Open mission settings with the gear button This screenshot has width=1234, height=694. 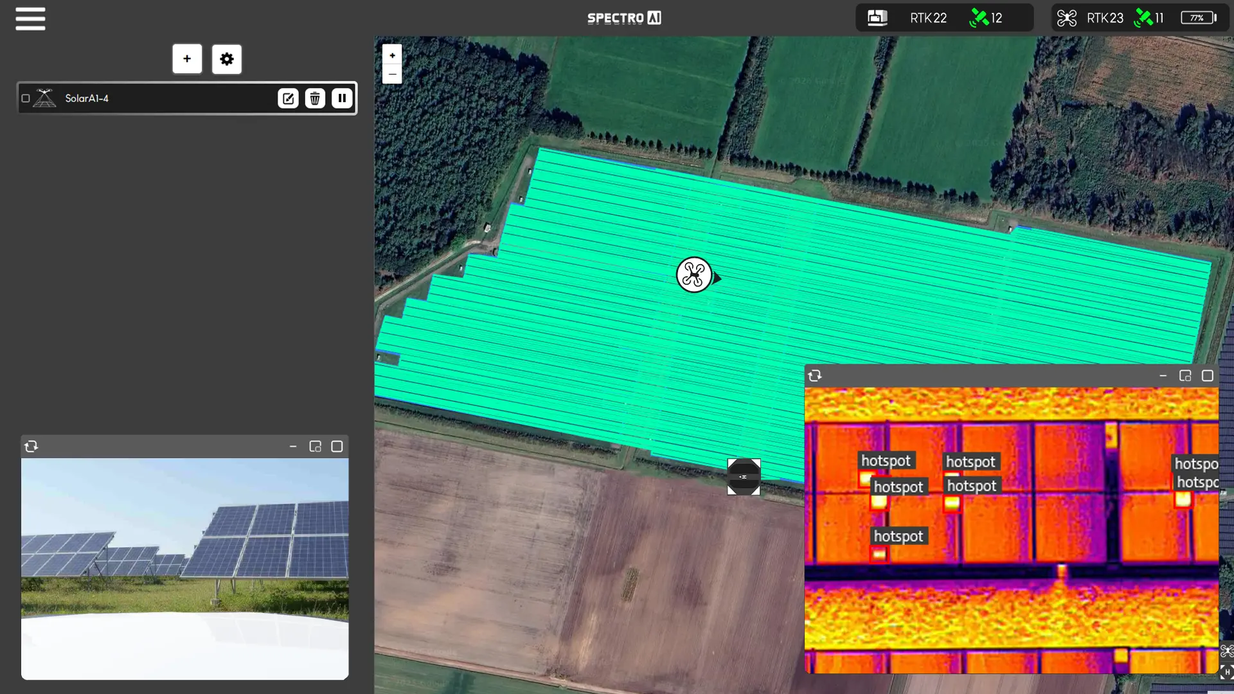point(226,58)
